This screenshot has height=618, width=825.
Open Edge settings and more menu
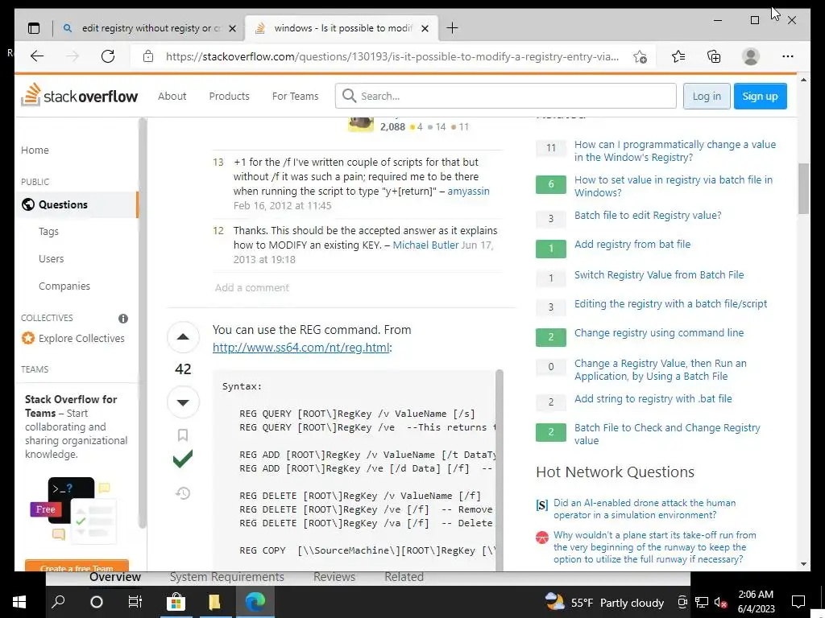tap(788, 56)
